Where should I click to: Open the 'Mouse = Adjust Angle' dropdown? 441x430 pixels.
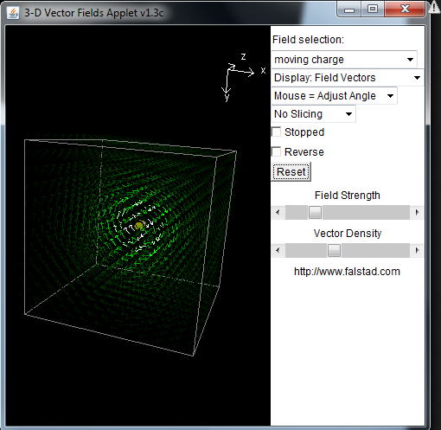[335, 96]
